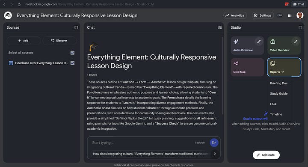Reload the browser page
Screen dimensions: 308x167
pos(19,4)
